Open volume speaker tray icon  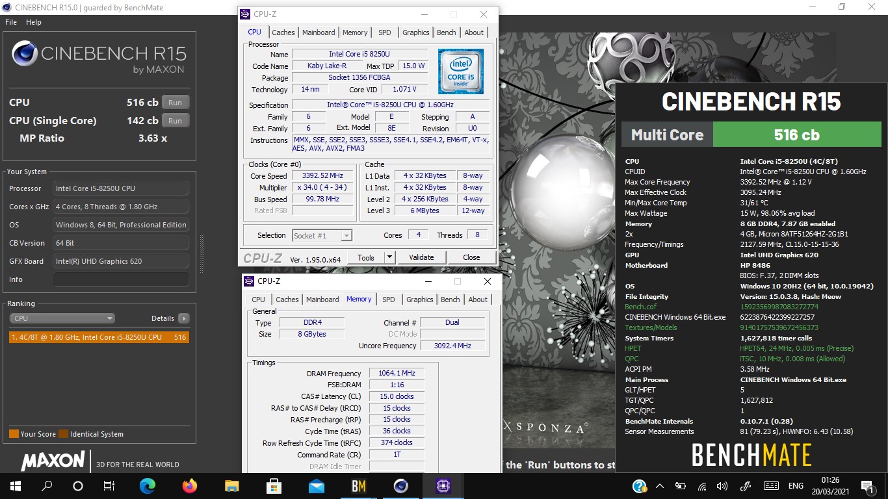coord(722,485)
